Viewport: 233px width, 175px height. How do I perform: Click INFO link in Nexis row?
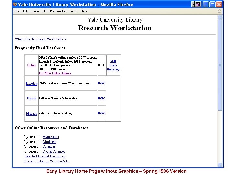click(102, 99)
